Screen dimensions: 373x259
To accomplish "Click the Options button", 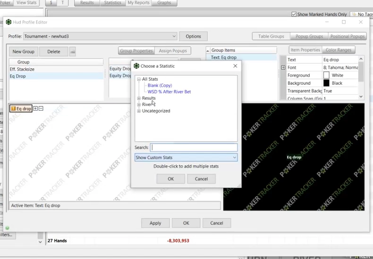I will [193, 36].
